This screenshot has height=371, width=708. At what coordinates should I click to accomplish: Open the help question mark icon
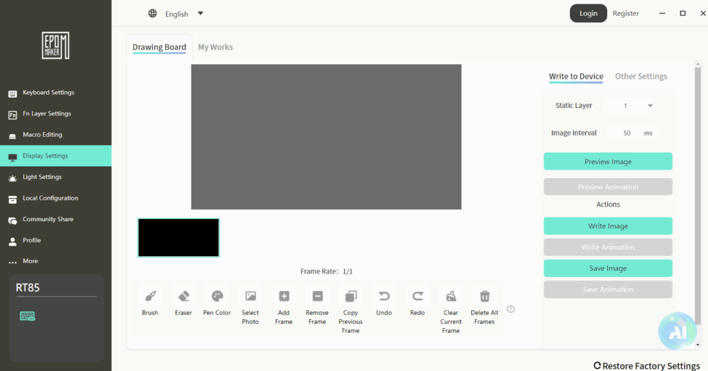(511, 309)
